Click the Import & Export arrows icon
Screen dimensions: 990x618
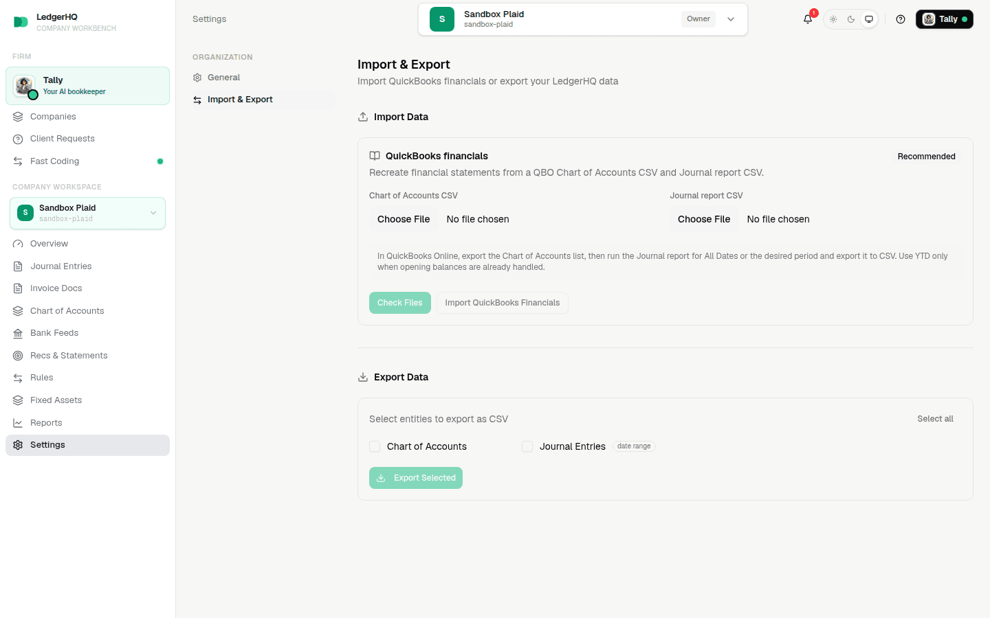[197, 100]
